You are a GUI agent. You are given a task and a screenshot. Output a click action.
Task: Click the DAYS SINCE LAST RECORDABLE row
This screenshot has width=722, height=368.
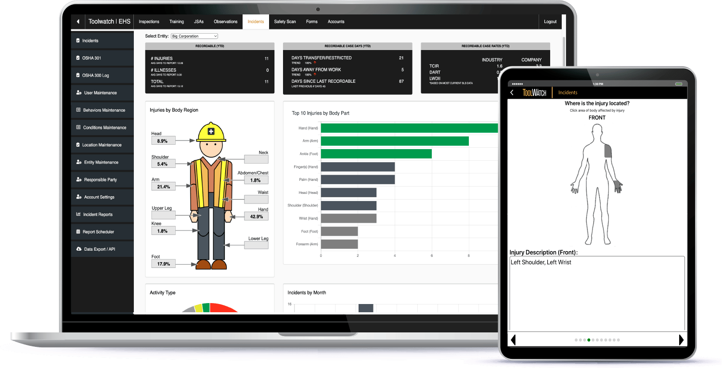coord(348,83)
